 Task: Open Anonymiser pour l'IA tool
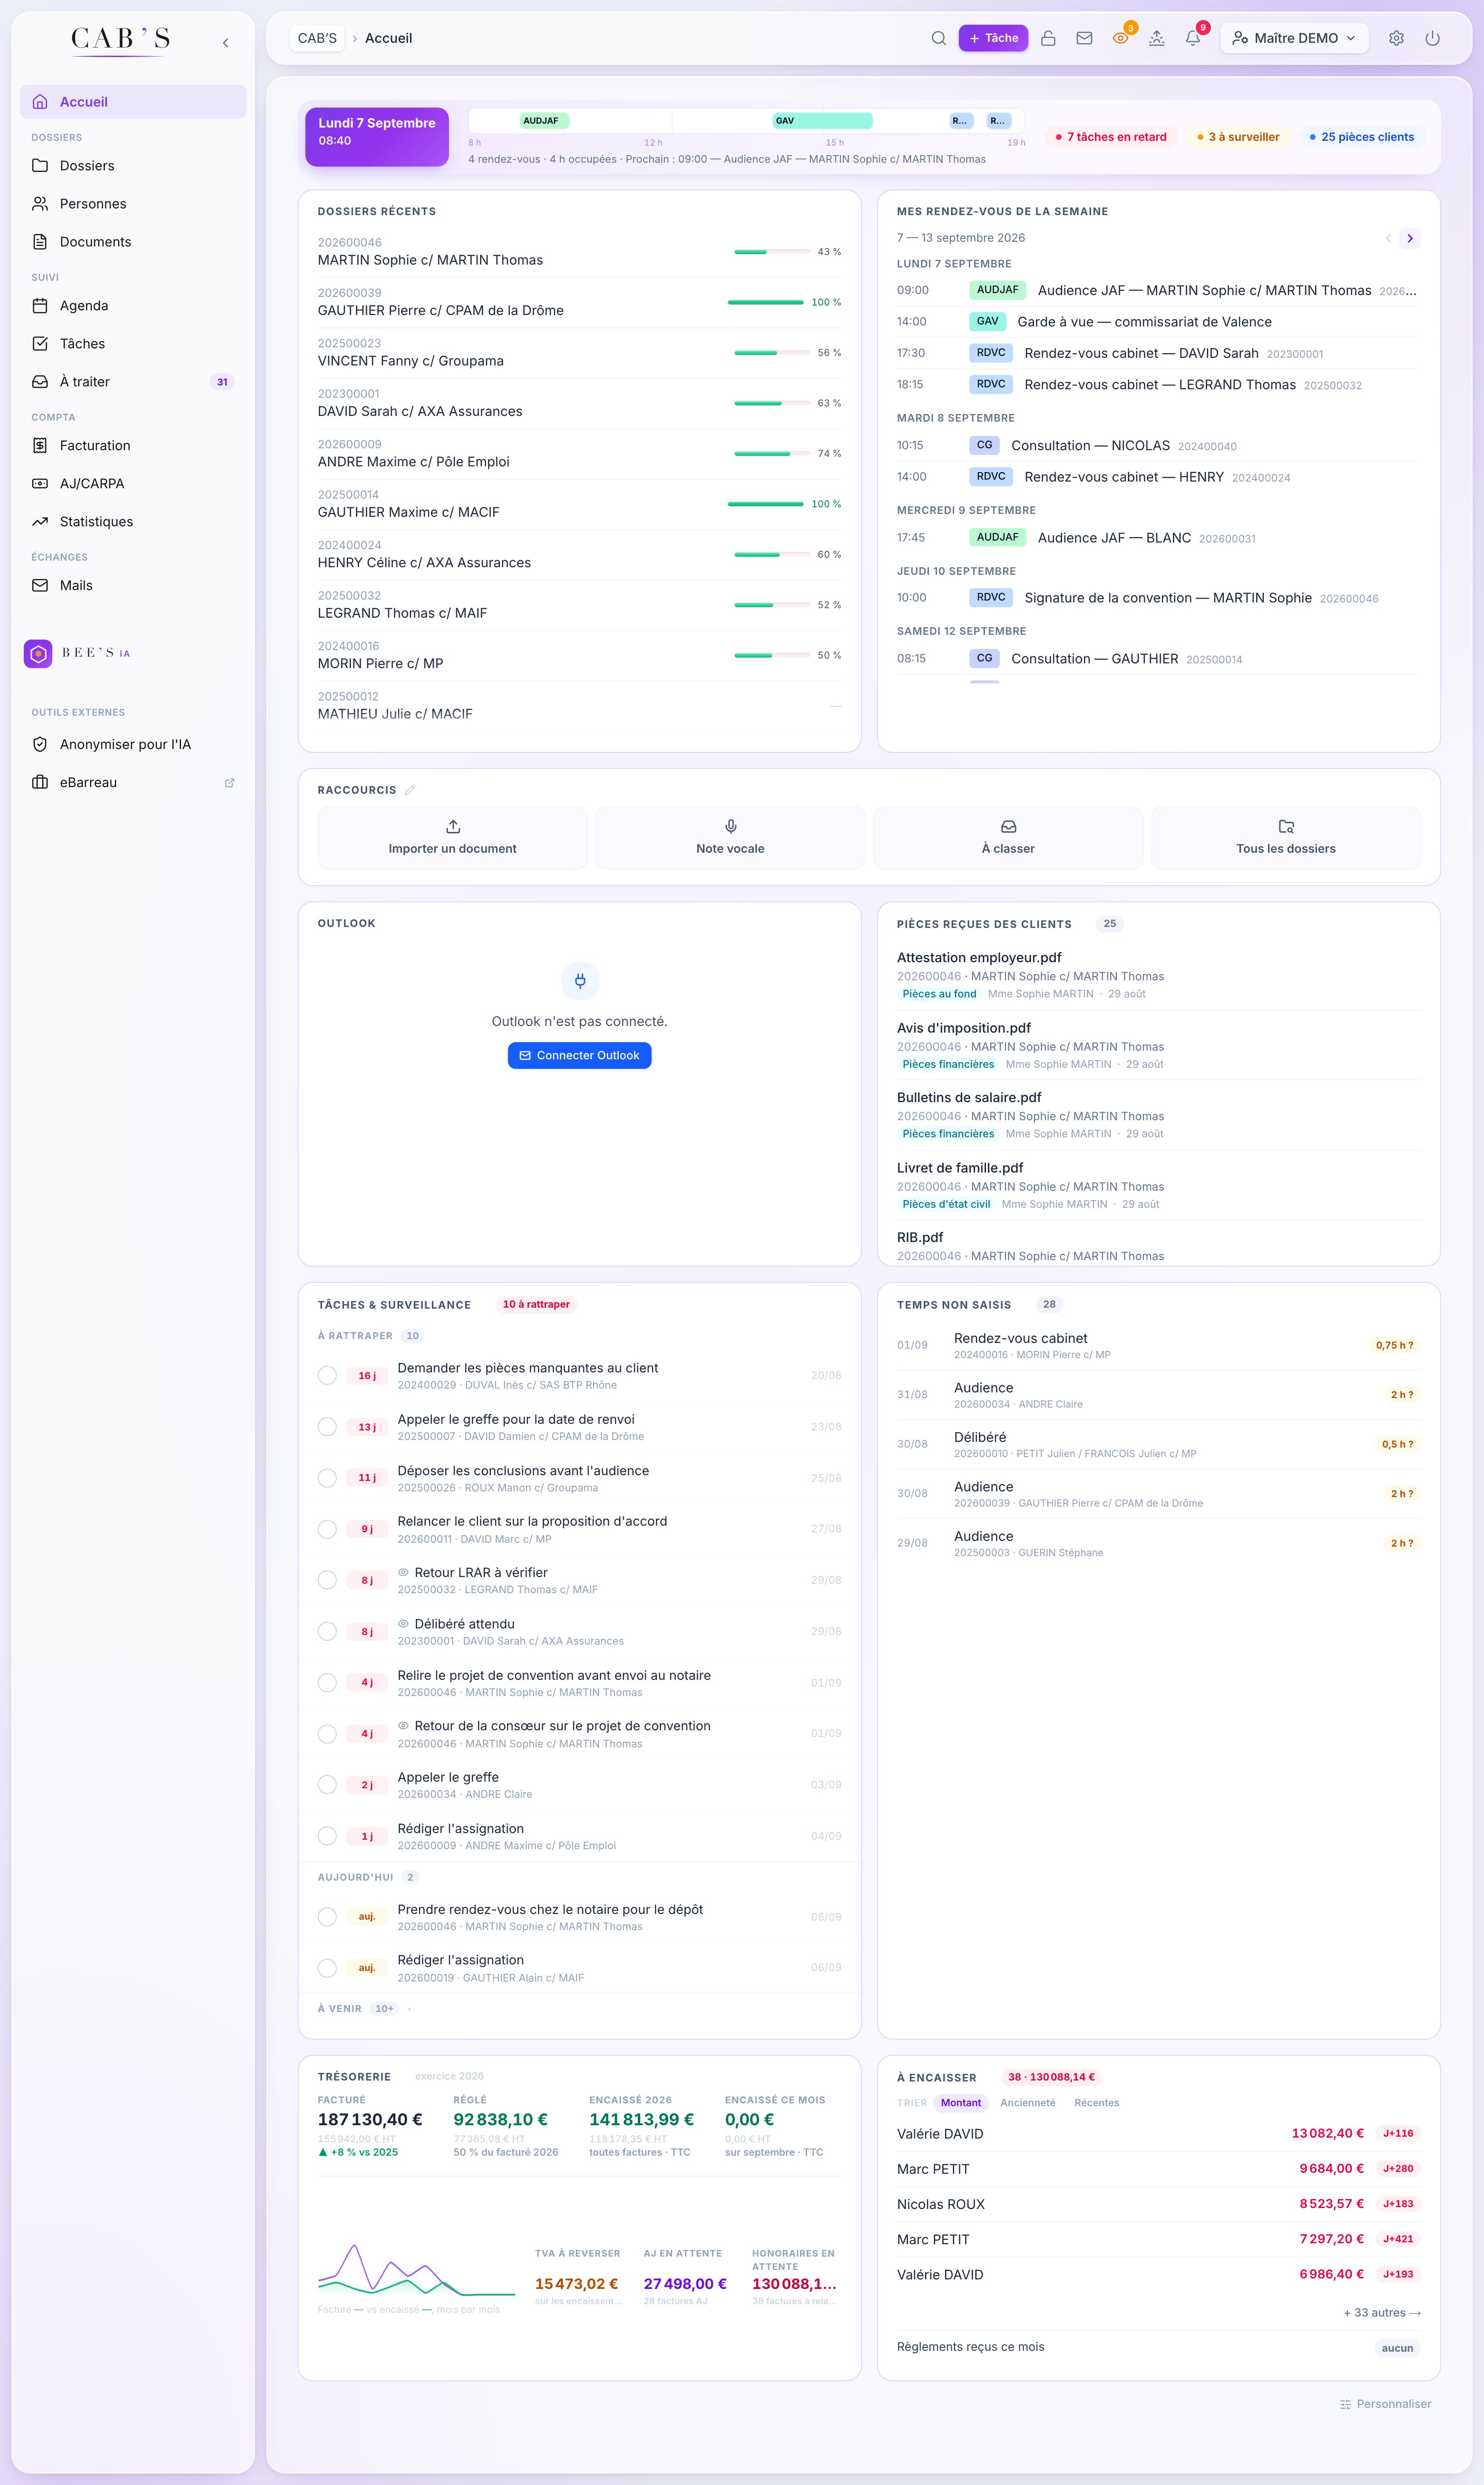[x=133, y=744]
